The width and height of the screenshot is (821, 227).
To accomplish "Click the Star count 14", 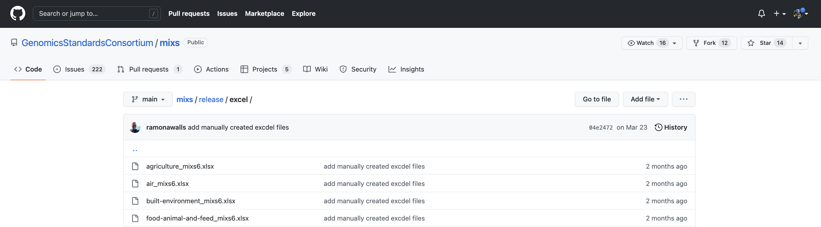I will (780, 43).
